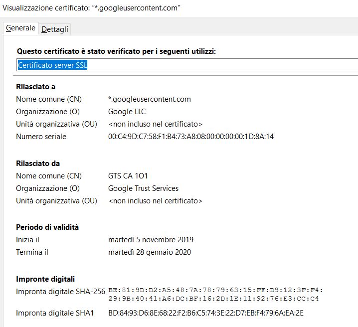Click the Rilasciato a section heading
Screen dimensions: 358x327
[36, 87]
